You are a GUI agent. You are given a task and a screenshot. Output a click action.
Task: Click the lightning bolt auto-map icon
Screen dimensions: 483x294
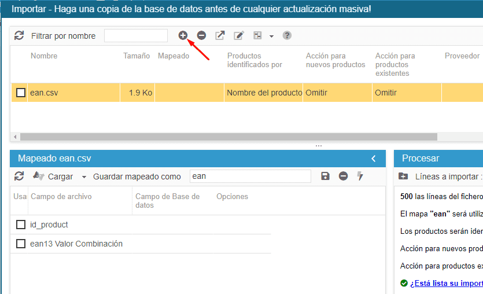coord(360,176)
